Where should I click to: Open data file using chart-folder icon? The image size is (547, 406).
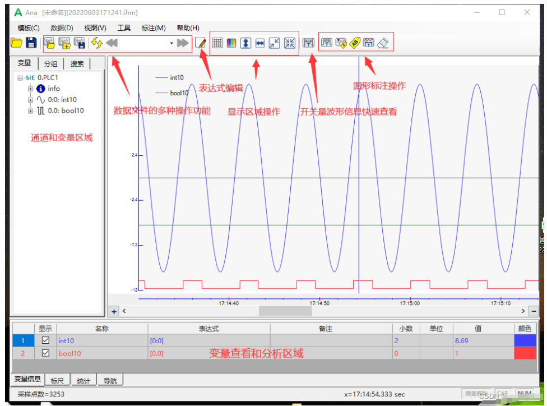(49, 43)
